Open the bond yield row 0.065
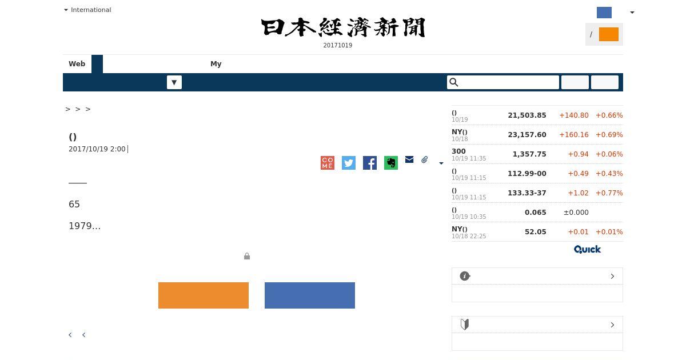The image size is (686, 360). tap(537, 213)
